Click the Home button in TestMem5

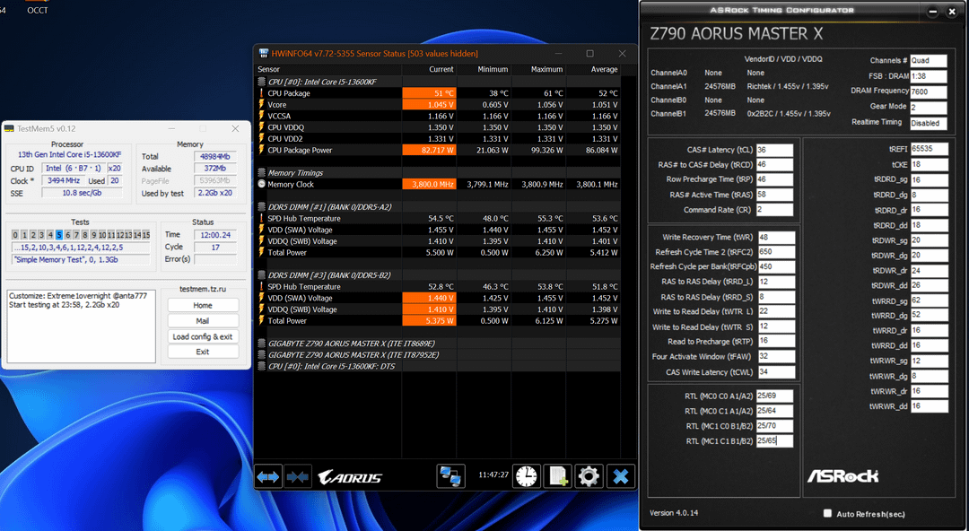coord(203,305)
